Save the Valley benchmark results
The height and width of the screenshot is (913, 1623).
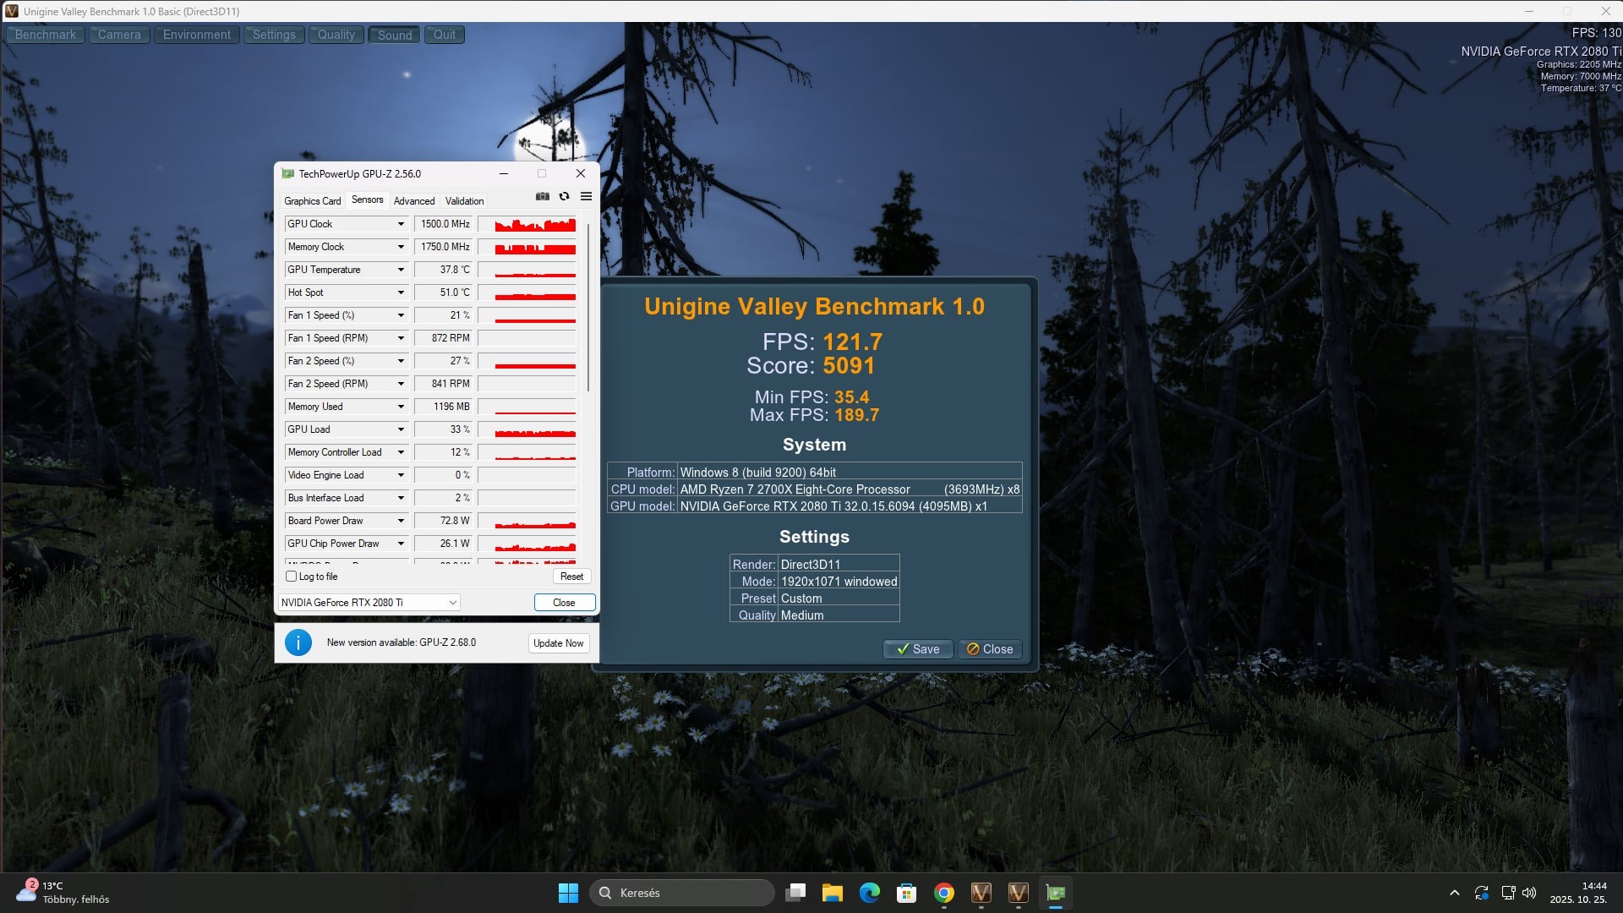pos(918,649)
